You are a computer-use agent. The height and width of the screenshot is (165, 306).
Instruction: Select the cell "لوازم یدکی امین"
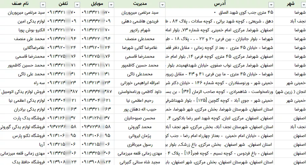coord(23,21)
